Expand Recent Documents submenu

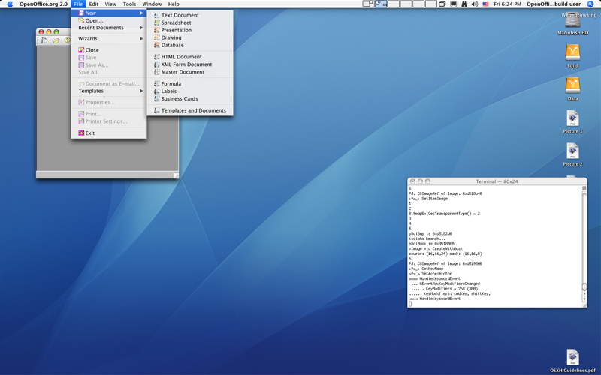[141, 28]
